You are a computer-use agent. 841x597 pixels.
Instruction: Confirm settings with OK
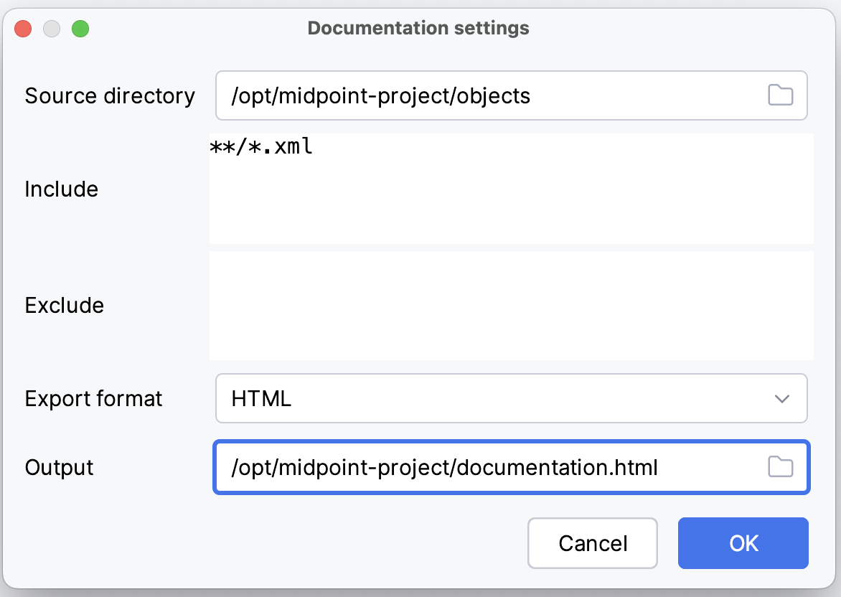743,543
